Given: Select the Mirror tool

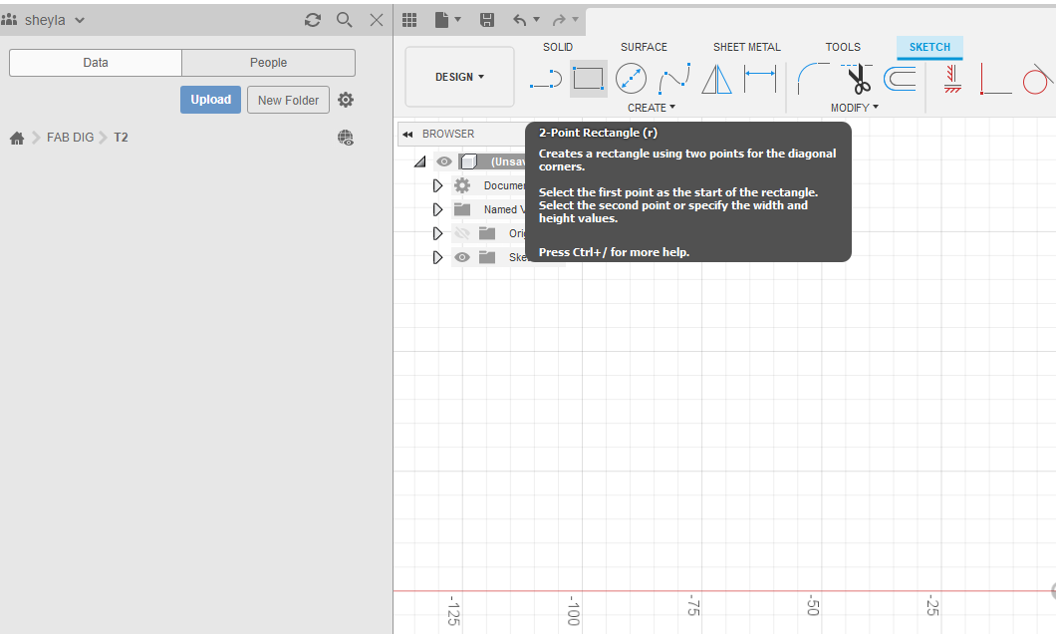Looking at the screenshot, I should click(x=716, y=79).
